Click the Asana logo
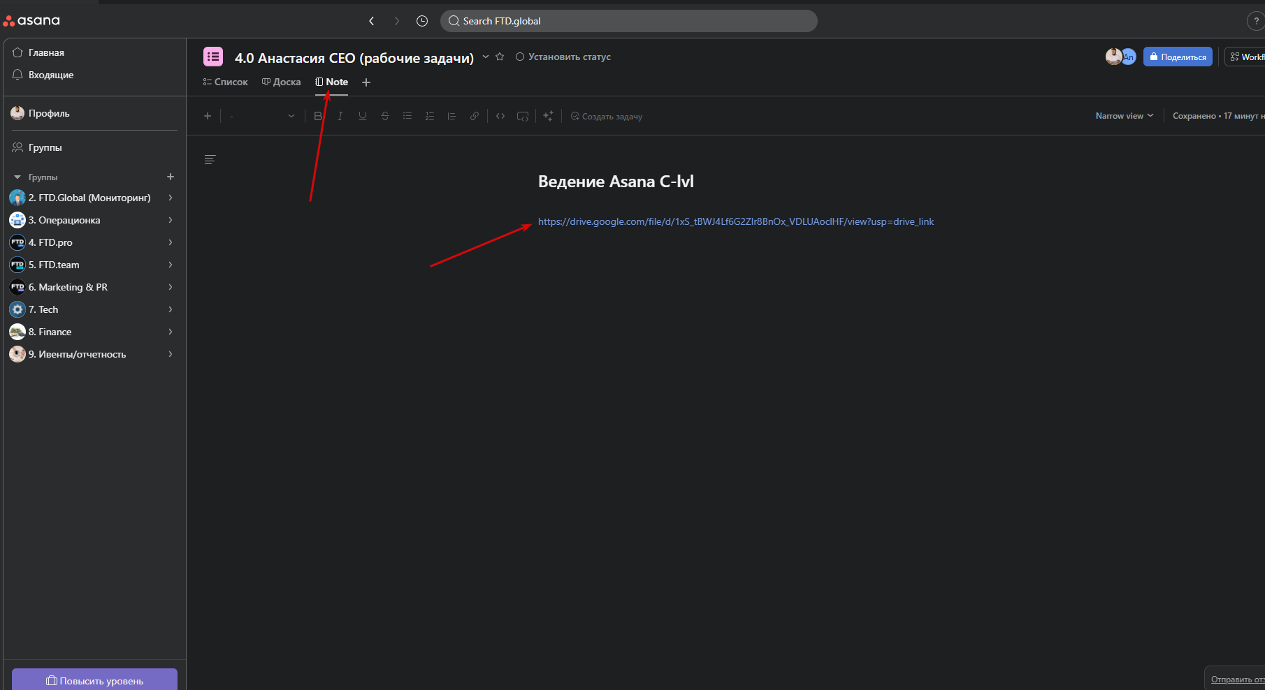Viewport: 1265px width, 690px height. tap(32, 21)
